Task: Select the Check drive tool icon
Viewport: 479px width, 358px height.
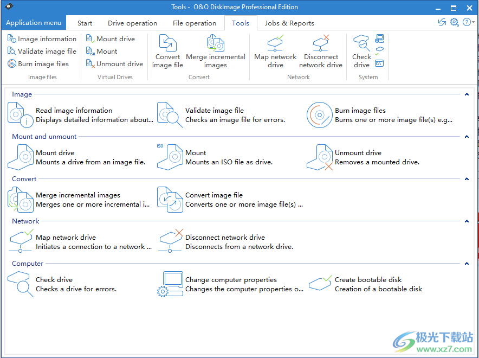Action: pos(361,44)
